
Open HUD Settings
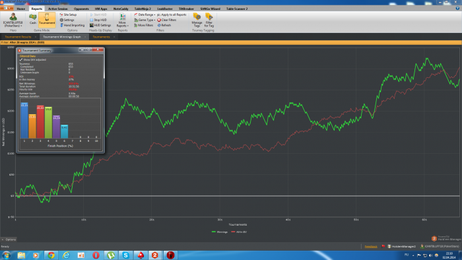[x=100, y=25]
